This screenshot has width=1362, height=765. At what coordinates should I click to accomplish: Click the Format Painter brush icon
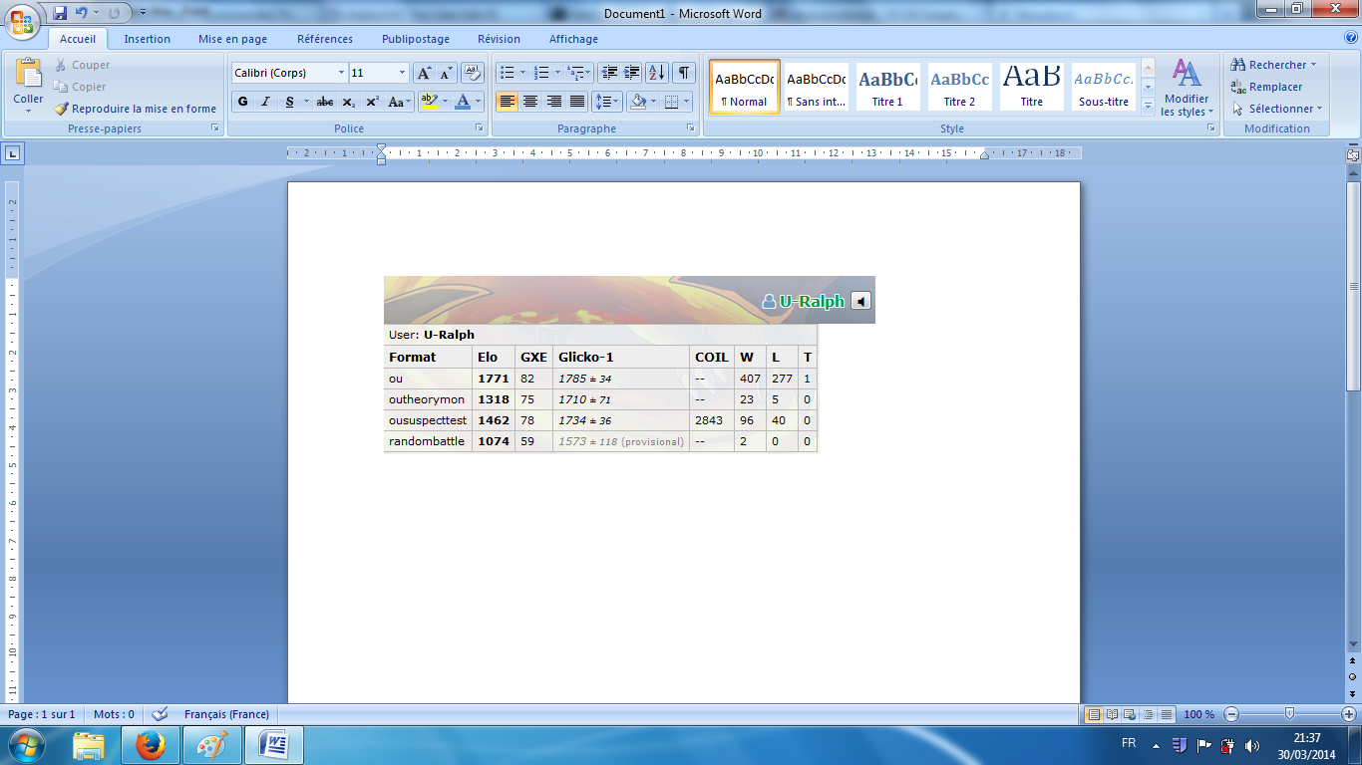pyautogui.click(x=62, y=109)
